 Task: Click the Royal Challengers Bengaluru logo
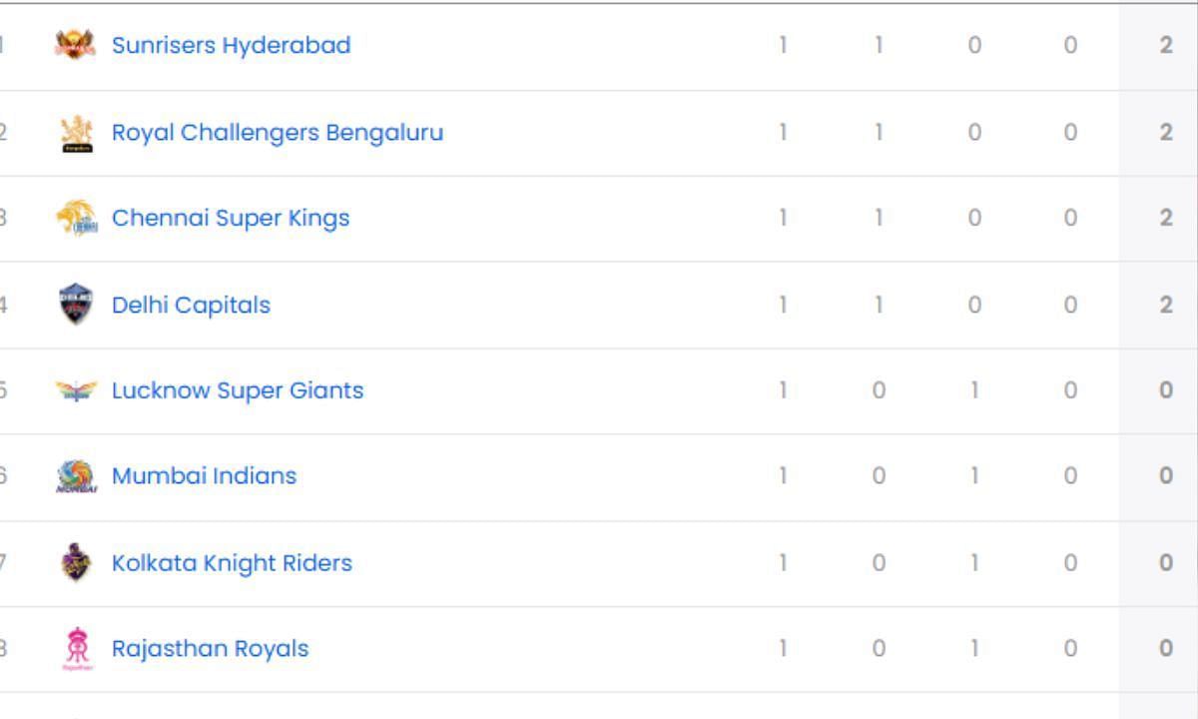(77, 133)
